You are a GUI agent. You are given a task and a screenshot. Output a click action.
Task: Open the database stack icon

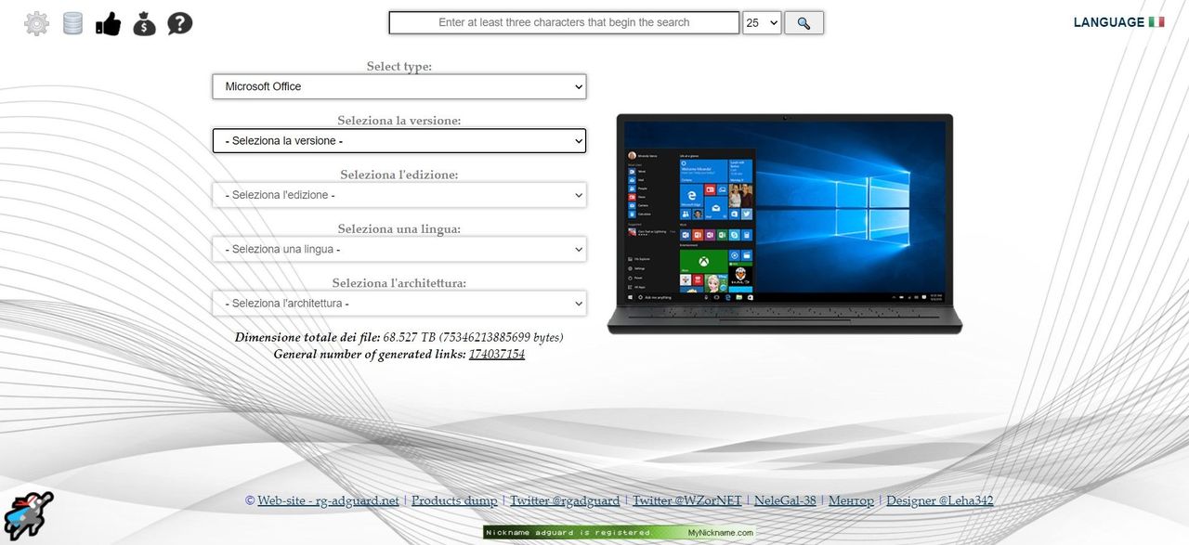(x=72, y=23)
